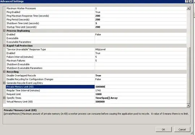The image size is (195, 135).
Task: Close the Advanced Settings dialog
Action: click(191, 1)
